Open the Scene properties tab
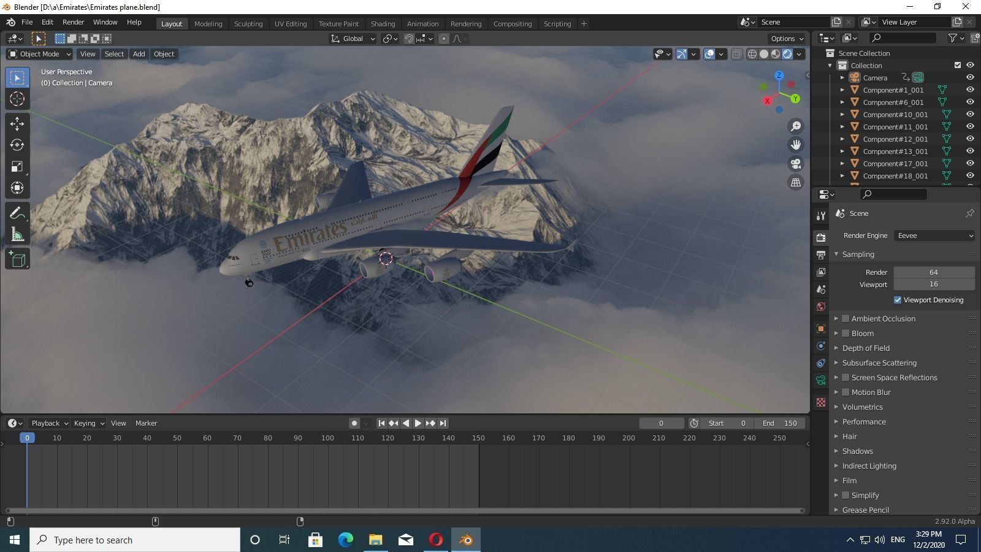The height and width of the screenshot is (552, 981). click(x=821, y=289)
